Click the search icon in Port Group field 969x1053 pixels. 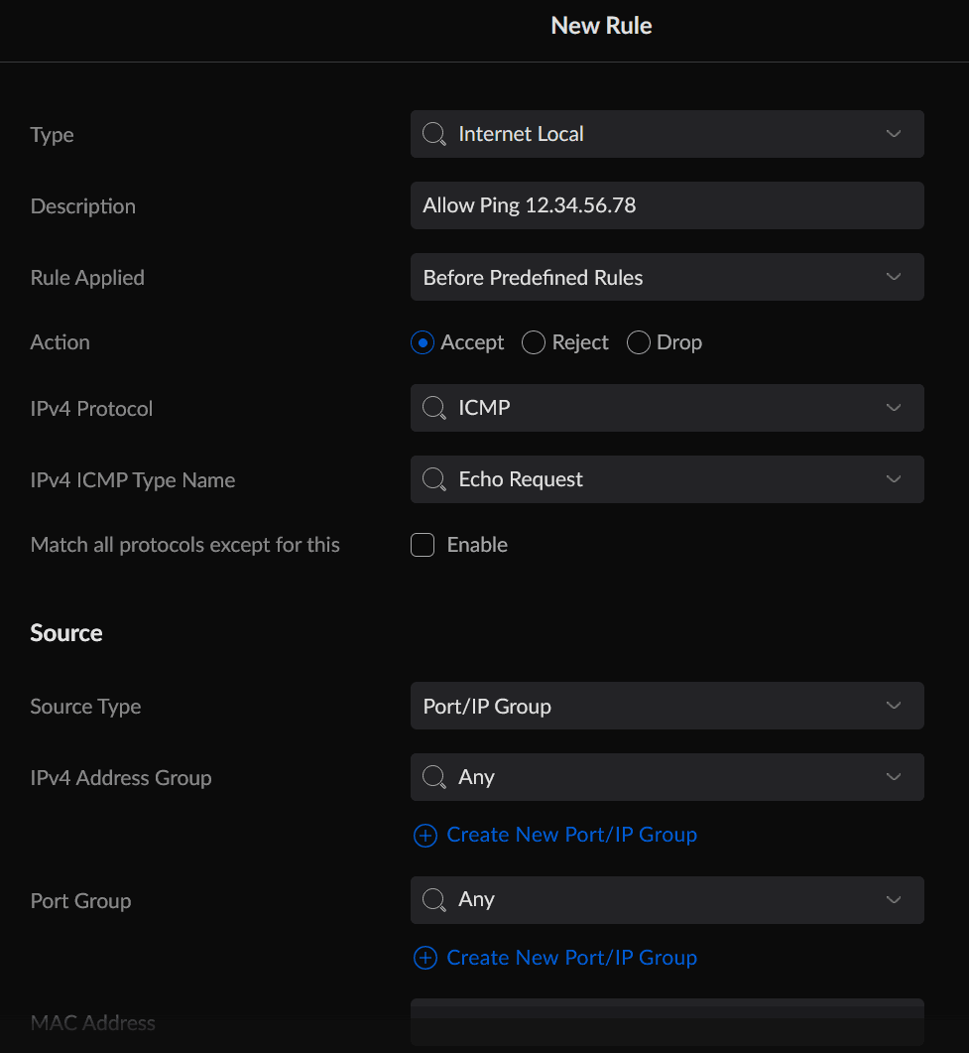[433, 900]
